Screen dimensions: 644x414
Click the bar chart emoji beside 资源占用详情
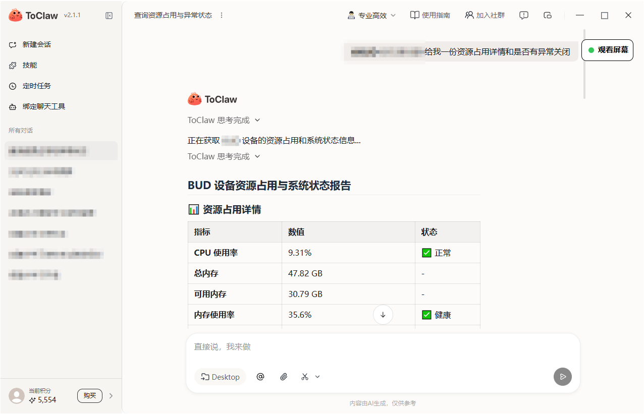(194, 209)
